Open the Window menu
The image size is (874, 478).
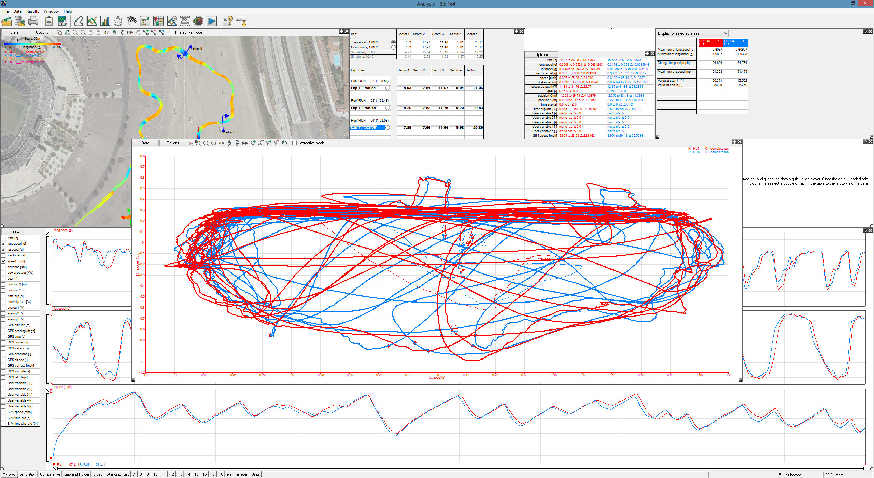click(51, 11)
